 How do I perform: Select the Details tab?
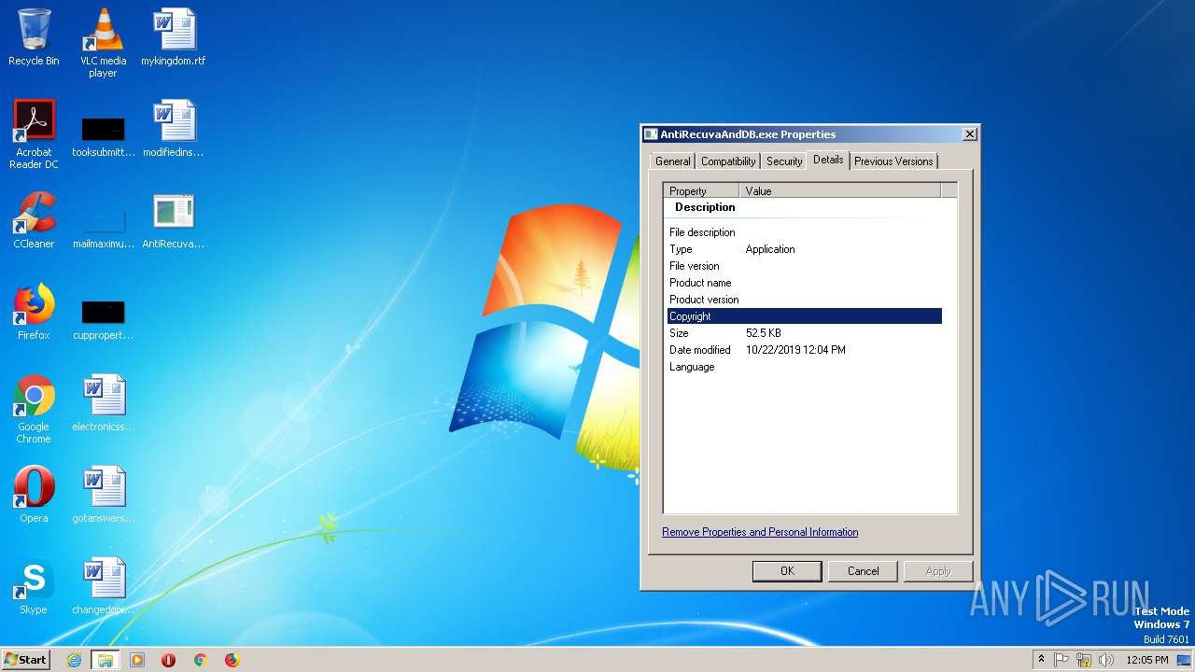(x=828, y=160)
